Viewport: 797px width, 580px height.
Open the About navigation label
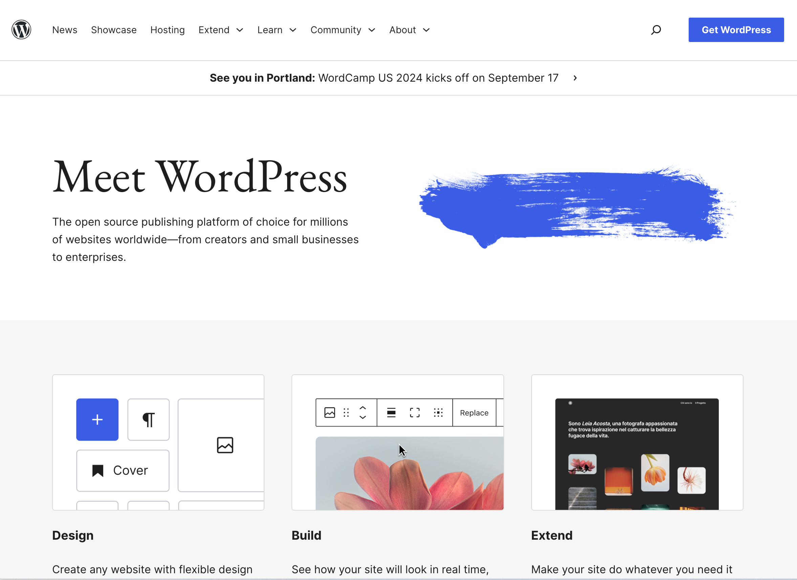point(402,30)
